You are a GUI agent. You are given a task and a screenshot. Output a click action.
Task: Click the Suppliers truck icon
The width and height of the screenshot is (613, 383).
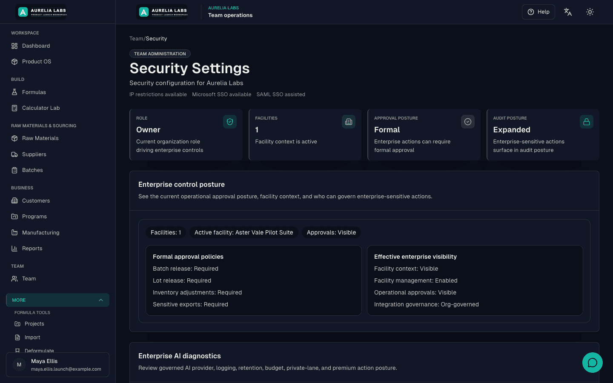point(14,154)
